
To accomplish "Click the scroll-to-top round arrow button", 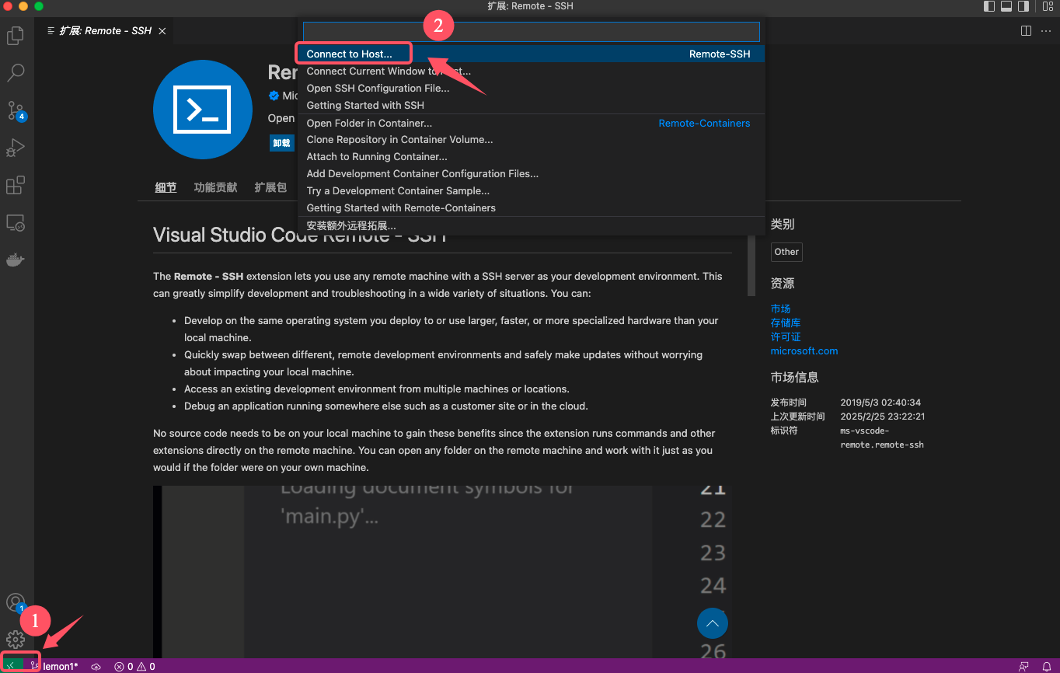I will 713,623.
